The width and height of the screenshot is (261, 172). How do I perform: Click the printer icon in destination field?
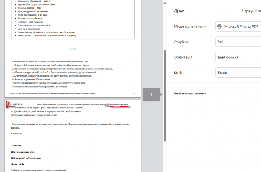(x=219, y=26)
